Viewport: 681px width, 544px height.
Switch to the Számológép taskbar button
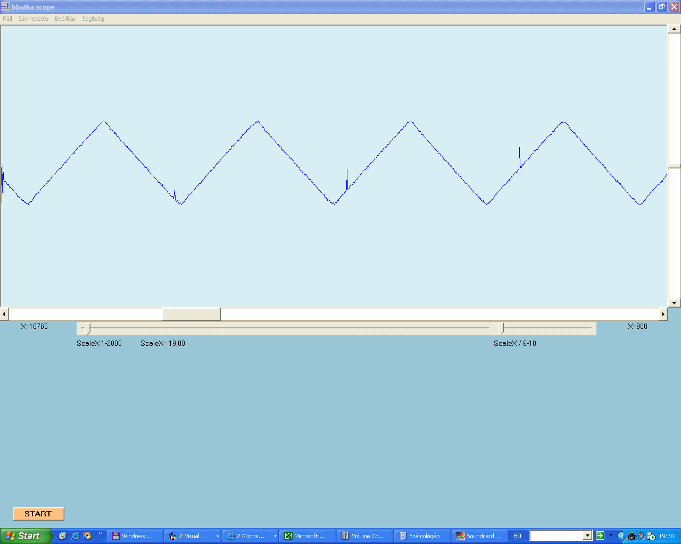(x=422, y=536)
